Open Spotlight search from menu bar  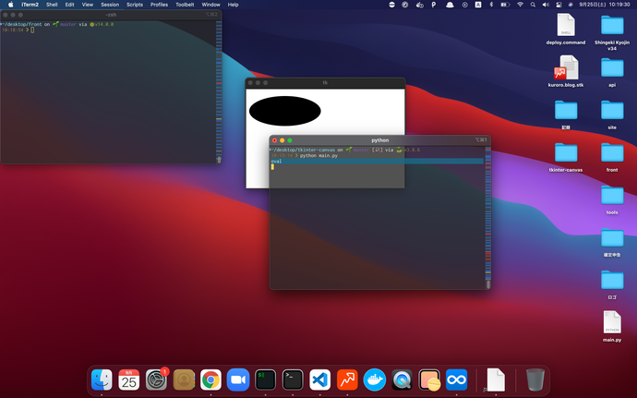coord(533,5)
